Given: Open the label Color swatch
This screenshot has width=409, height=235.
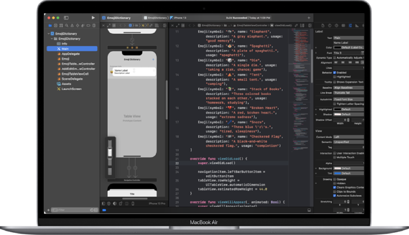Looking at the screenshot, I should 337,48.
